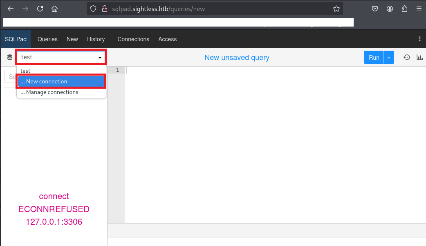426x246 pixels.
Task: Open the three-dot menu in SQLPad header
Action: point(419,39)
